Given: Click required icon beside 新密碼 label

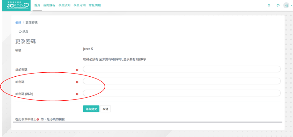Looking at the screenshot, I should 77,82.
